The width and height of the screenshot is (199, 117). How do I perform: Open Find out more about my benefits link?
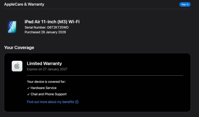click(x=51, y=102)
